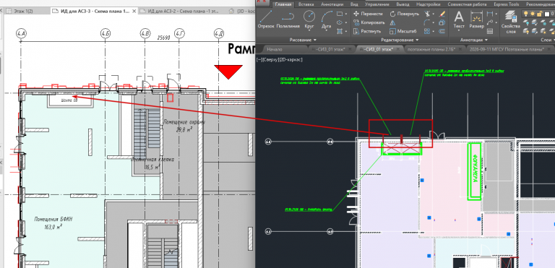Open the Вид ribbon tab

click(354, 4)
